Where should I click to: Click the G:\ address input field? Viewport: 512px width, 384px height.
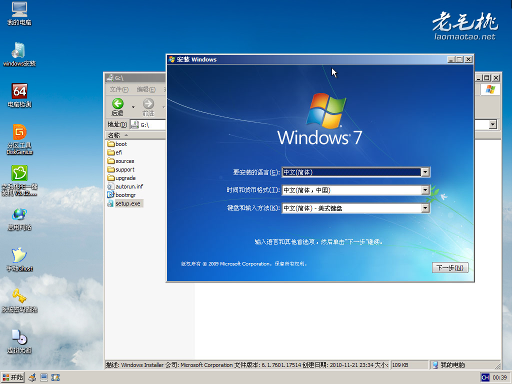(148, 124)
